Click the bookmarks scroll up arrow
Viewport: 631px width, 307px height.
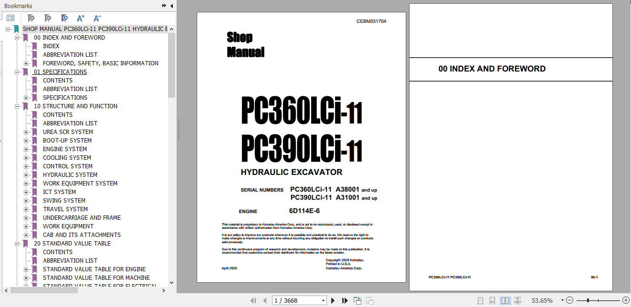172,29
